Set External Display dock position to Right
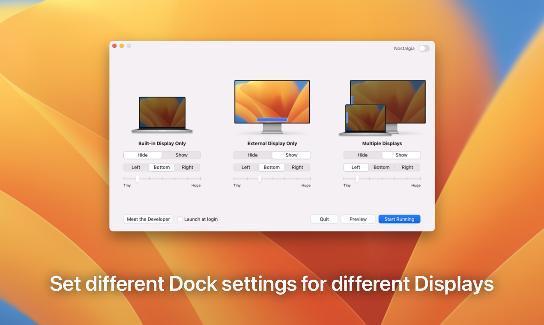The image size is (544, 325). (x=298, y=167)
